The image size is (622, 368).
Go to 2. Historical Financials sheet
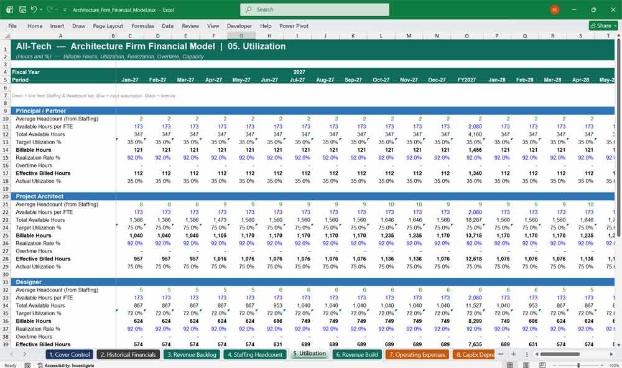tap(128, 354)
